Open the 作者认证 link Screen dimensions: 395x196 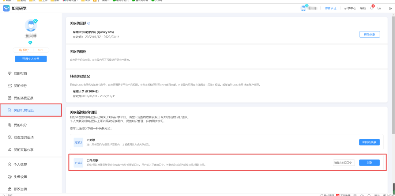pos(331,8)
